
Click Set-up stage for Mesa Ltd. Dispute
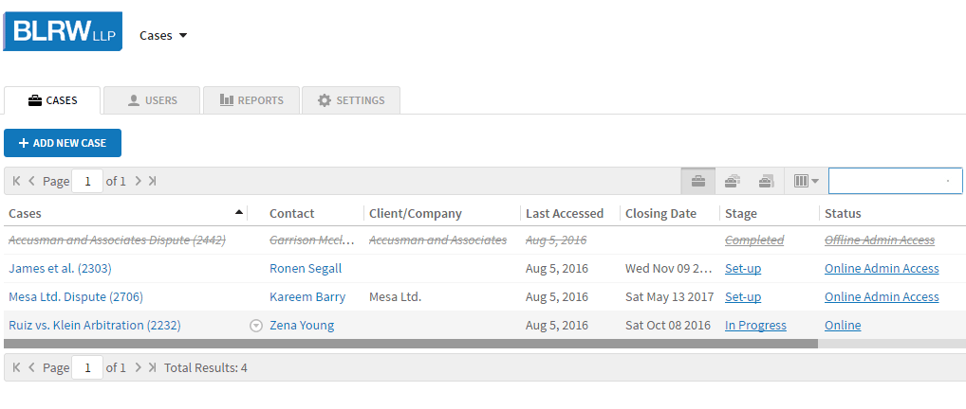point(743,296)
